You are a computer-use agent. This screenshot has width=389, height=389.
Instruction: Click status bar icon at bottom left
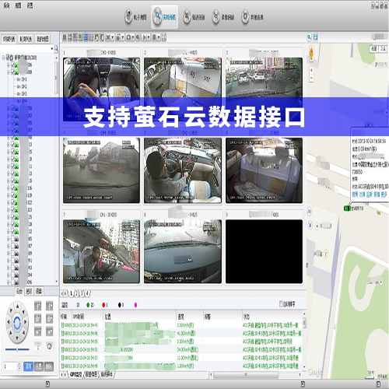(x=47, y=384)
